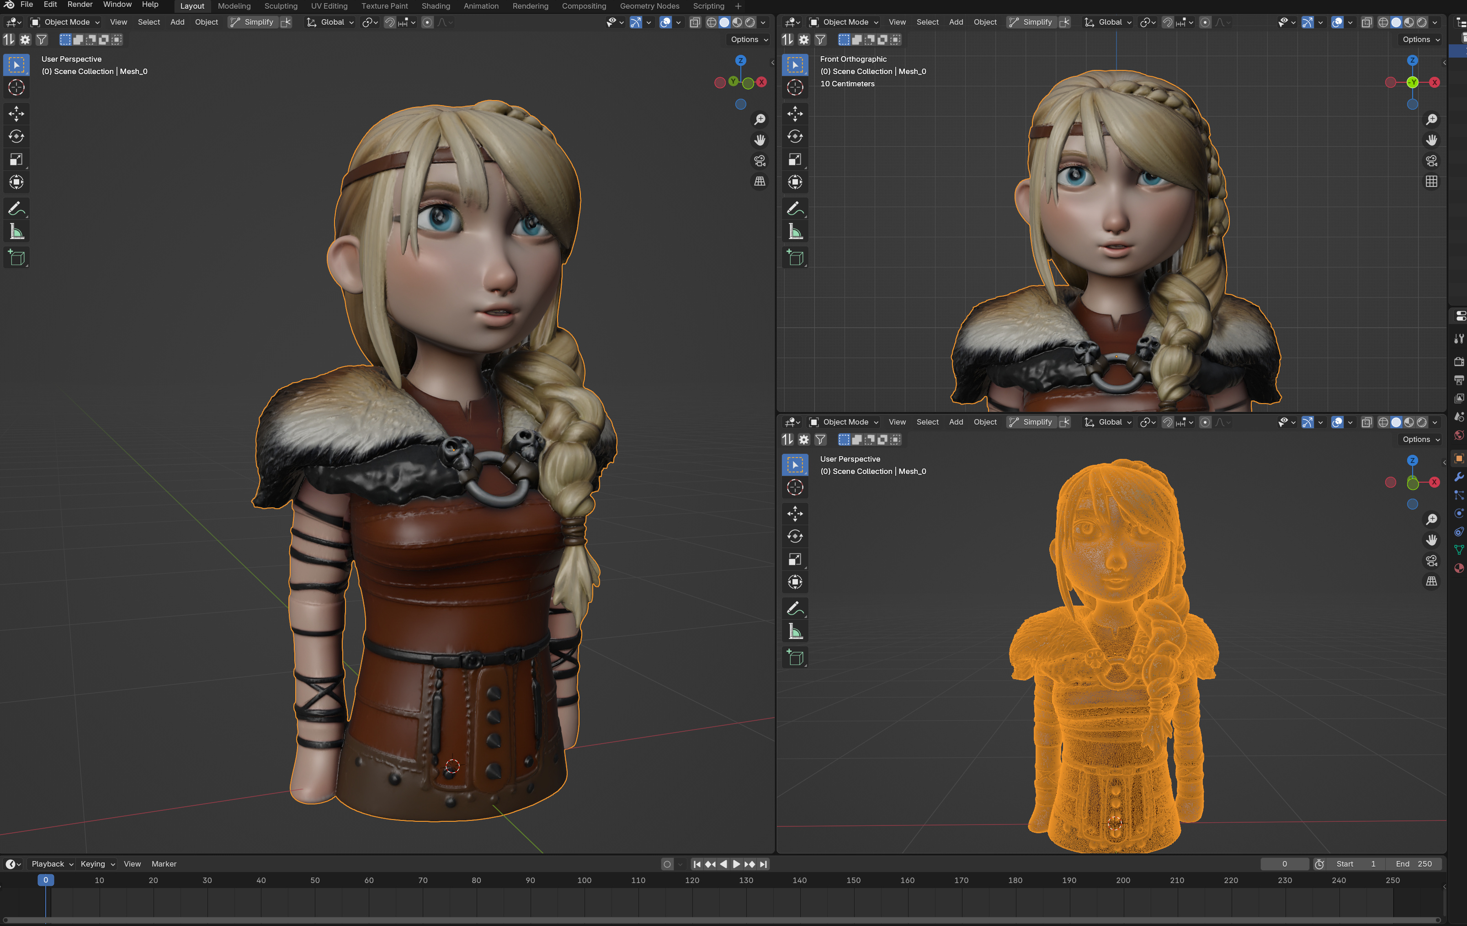The height and width of the screenshot is (926, 1467).
Task: Open the Add menu in the left viewport
Action: tap(177, 22)
